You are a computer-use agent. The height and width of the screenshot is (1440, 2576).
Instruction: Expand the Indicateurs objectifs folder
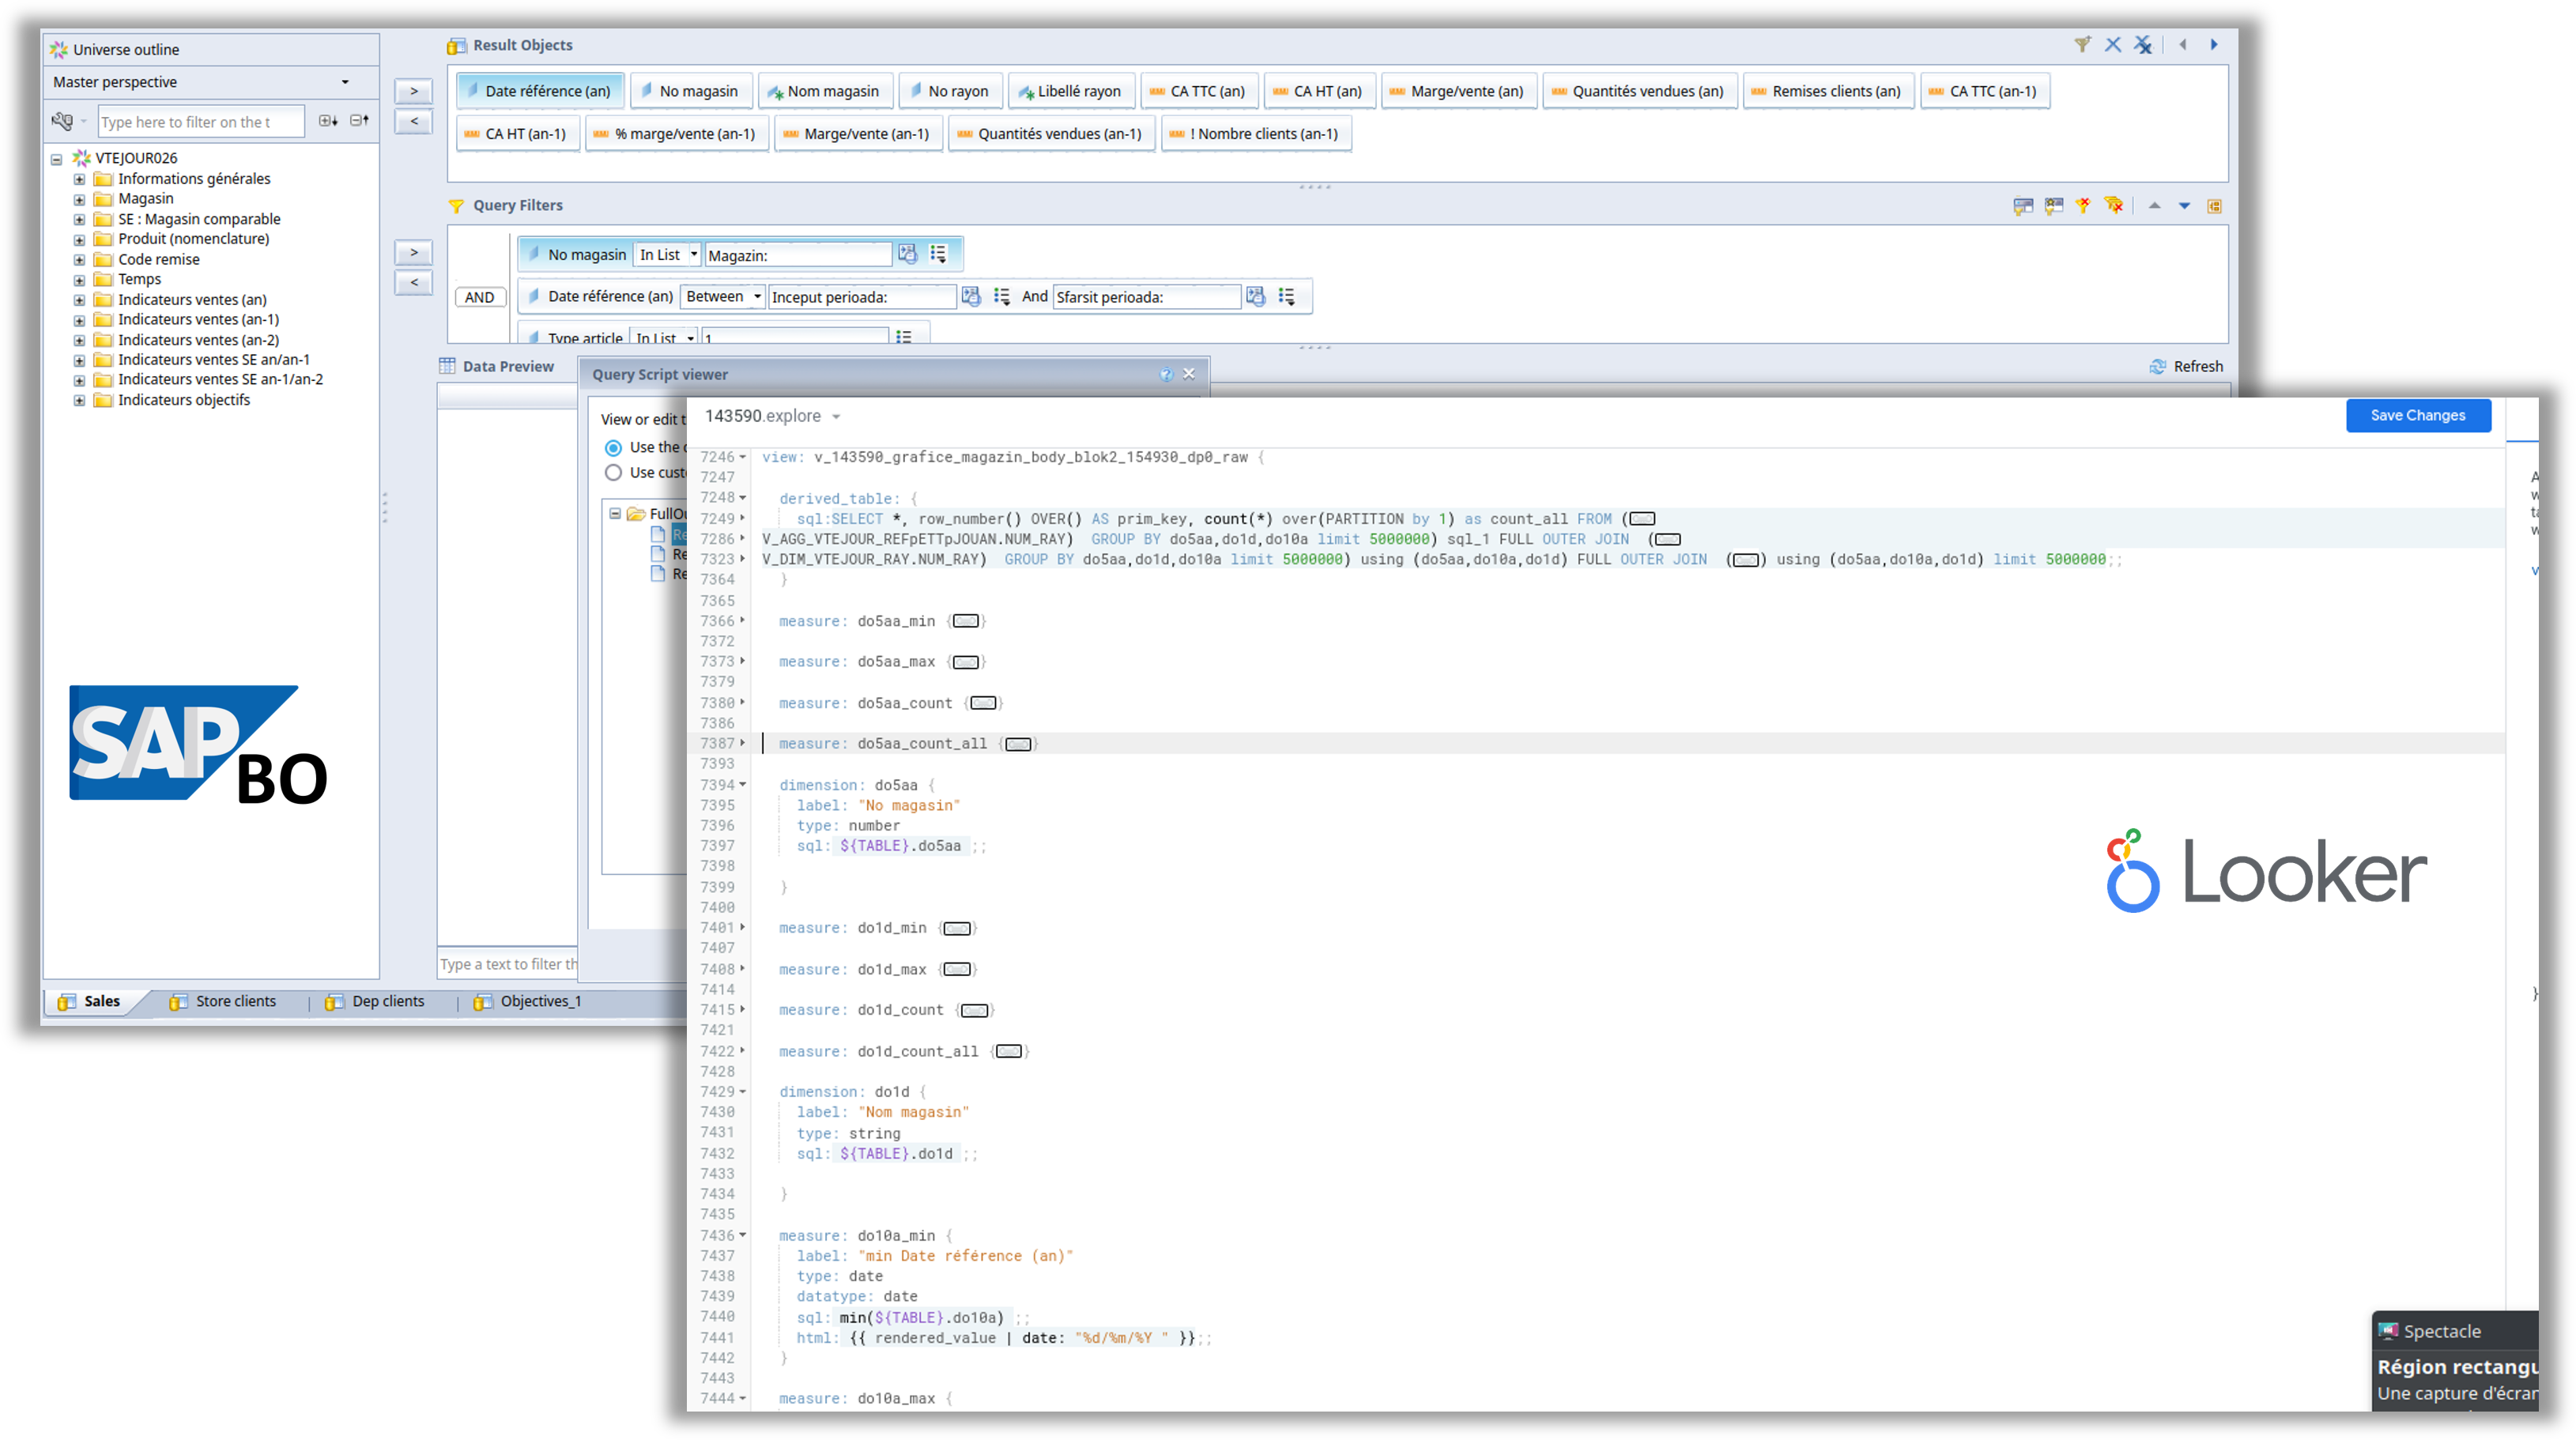(79, 400)
